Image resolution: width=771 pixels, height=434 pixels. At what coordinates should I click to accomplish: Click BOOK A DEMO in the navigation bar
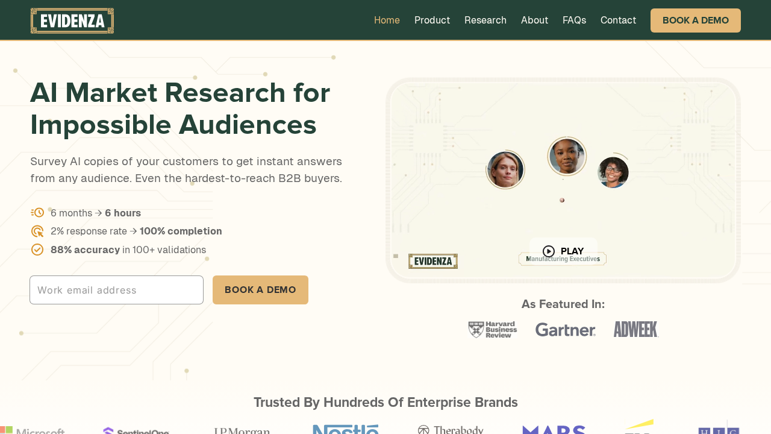pos(695,20)
